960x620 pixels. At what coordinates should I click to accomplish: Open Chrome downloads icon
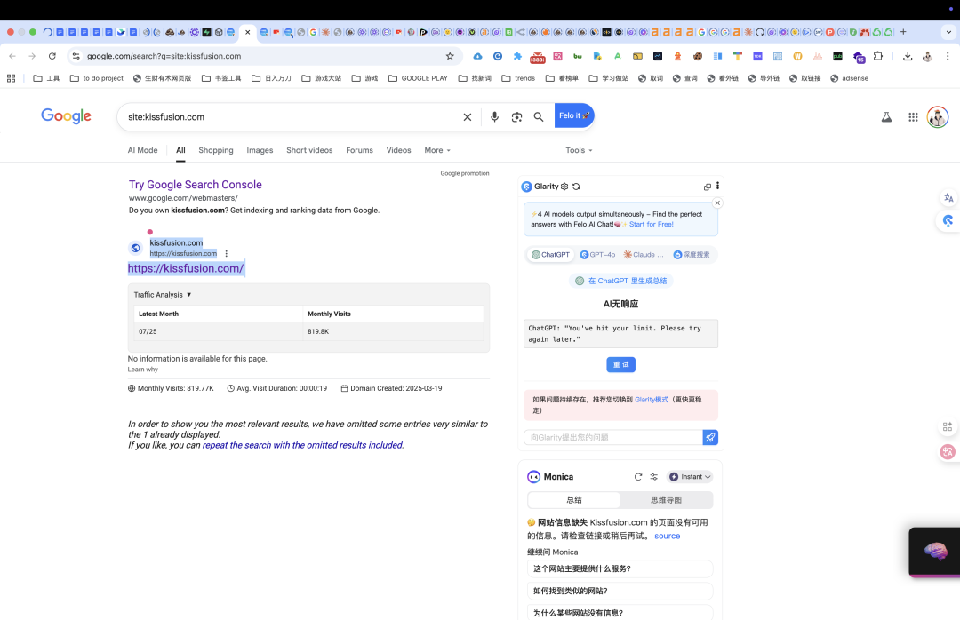coord(908,56)
